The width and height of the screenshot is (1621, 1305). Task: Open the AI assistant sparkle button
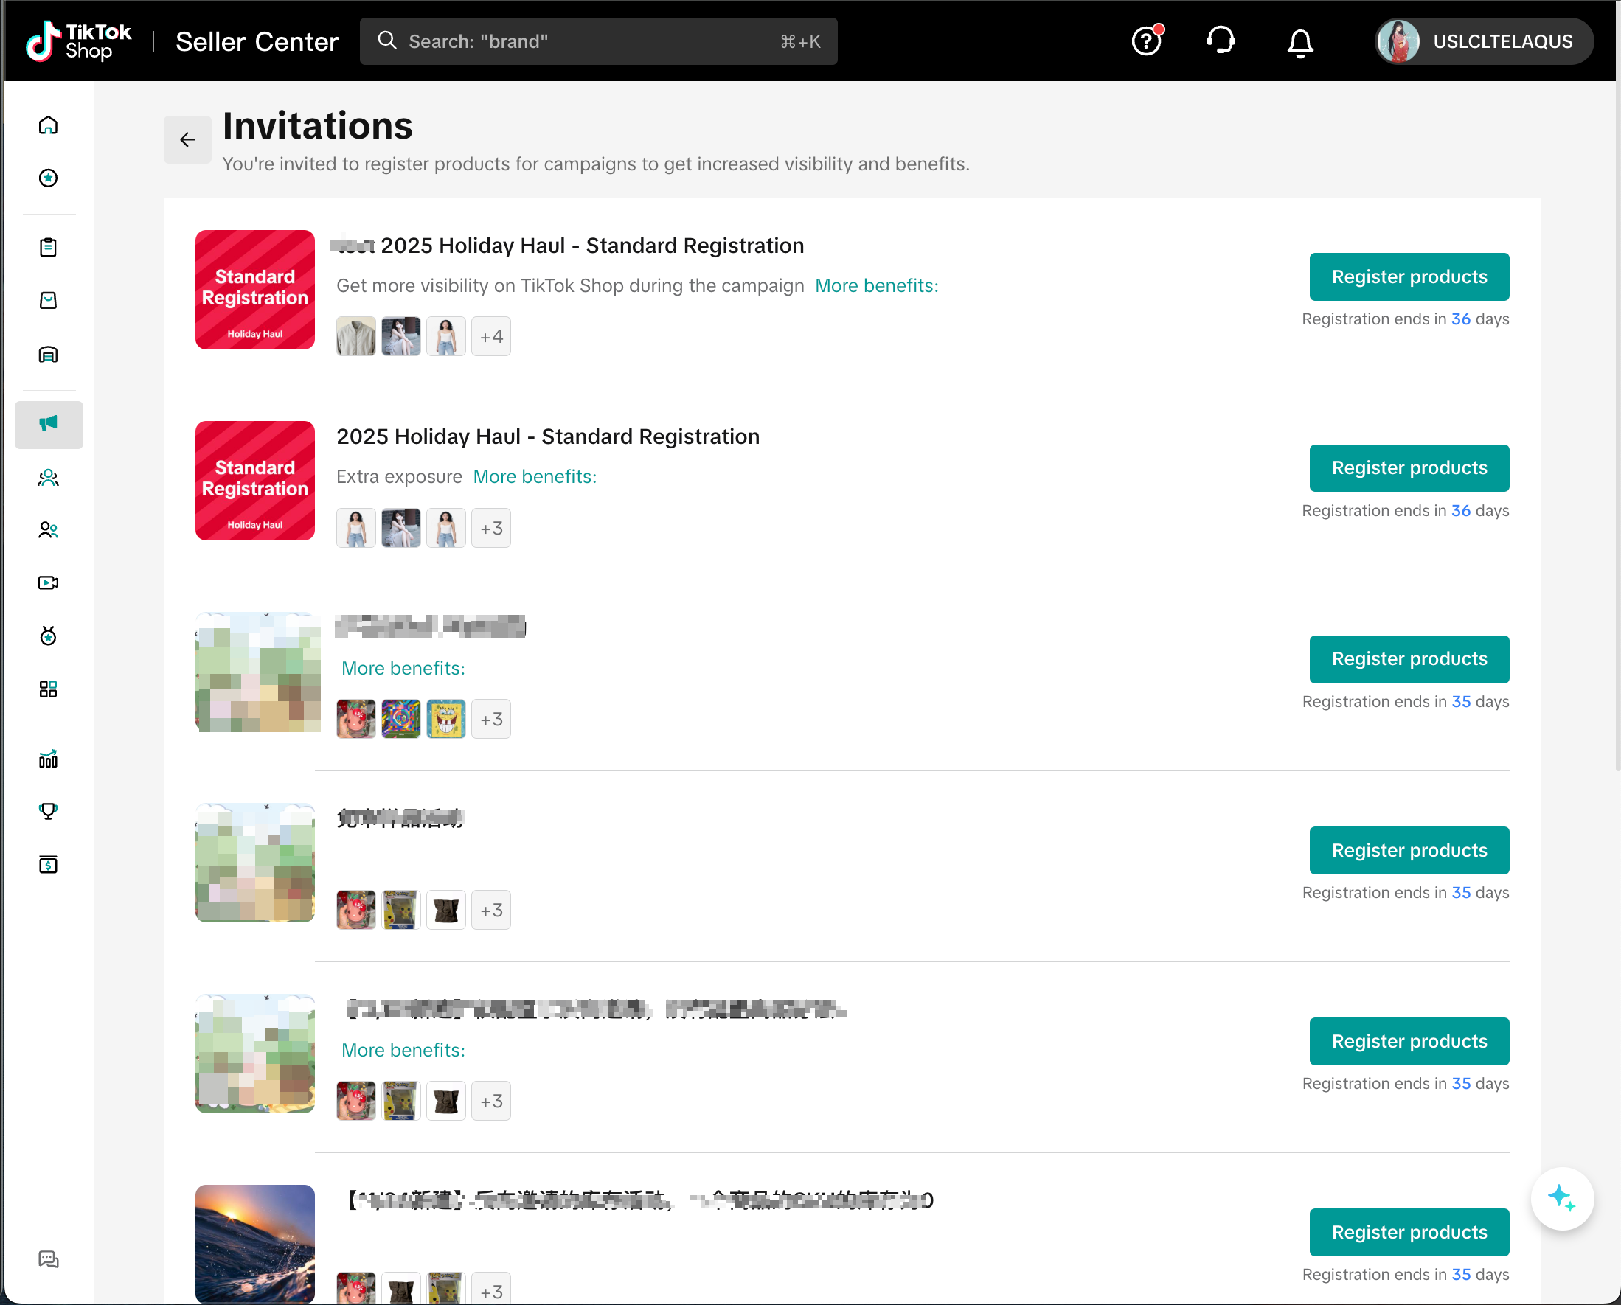coord(1561,1198)
